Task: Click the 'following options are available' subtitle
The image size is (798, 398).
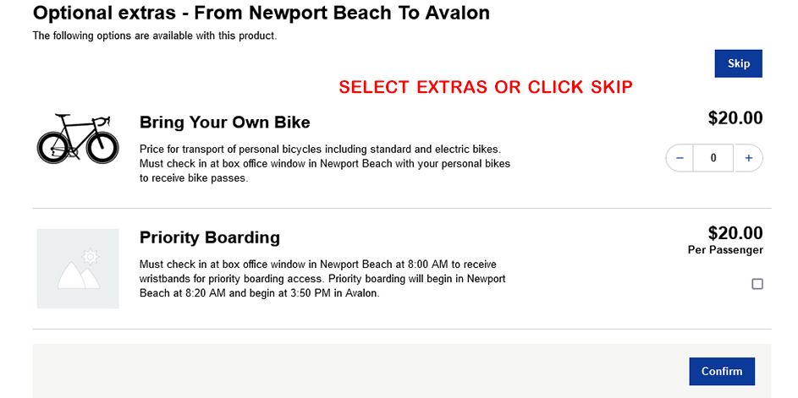Action: [x=155, y=35]
